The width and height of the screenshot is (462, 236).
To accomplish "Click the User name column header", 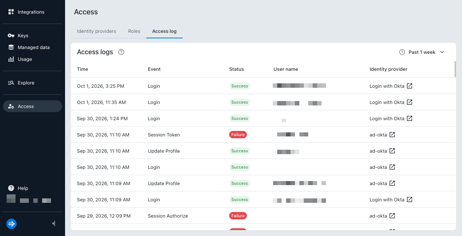I will click(286, 69).
